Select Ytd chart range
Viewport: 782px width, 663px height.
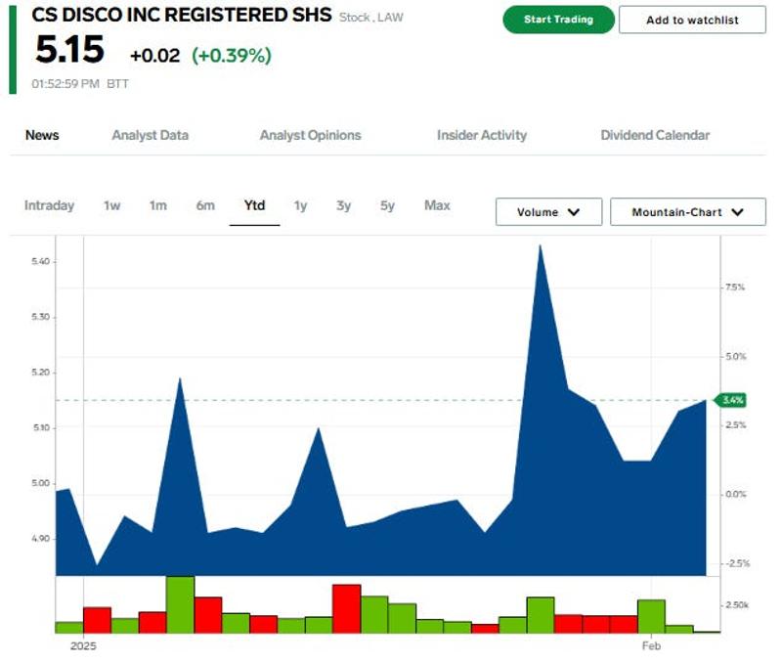coord(254,205)
